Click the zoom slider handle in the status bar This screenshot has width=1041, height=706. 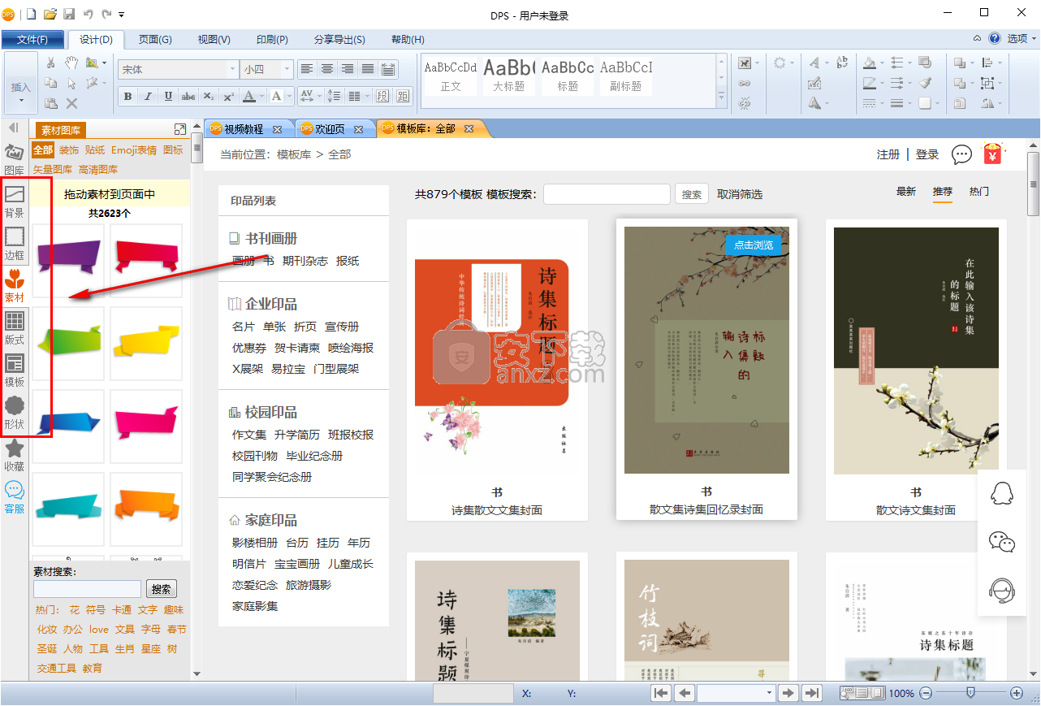[970, 693]
